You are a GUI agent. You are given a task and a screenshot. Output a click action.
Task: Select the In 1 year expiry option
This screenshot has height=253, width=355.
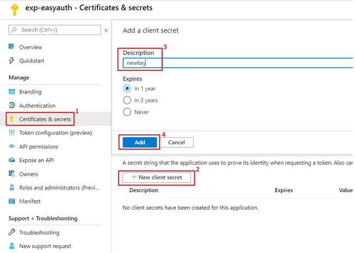127,88
